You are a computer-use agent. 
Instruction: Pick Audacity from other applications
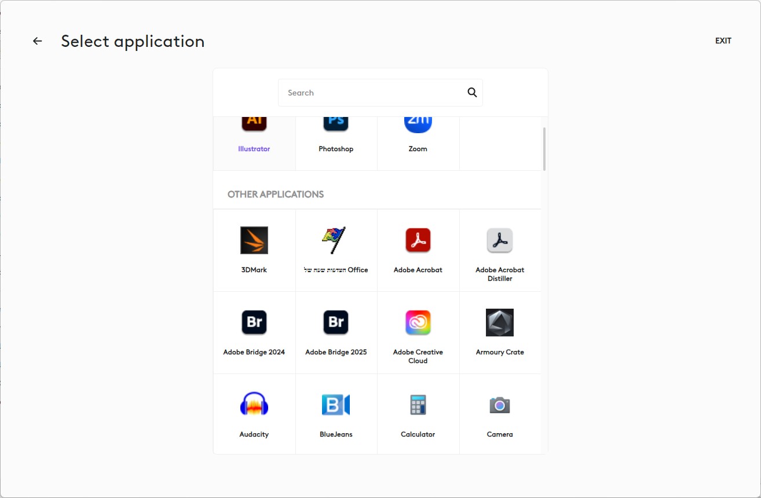pyautogui.click(x=254, y=405)
